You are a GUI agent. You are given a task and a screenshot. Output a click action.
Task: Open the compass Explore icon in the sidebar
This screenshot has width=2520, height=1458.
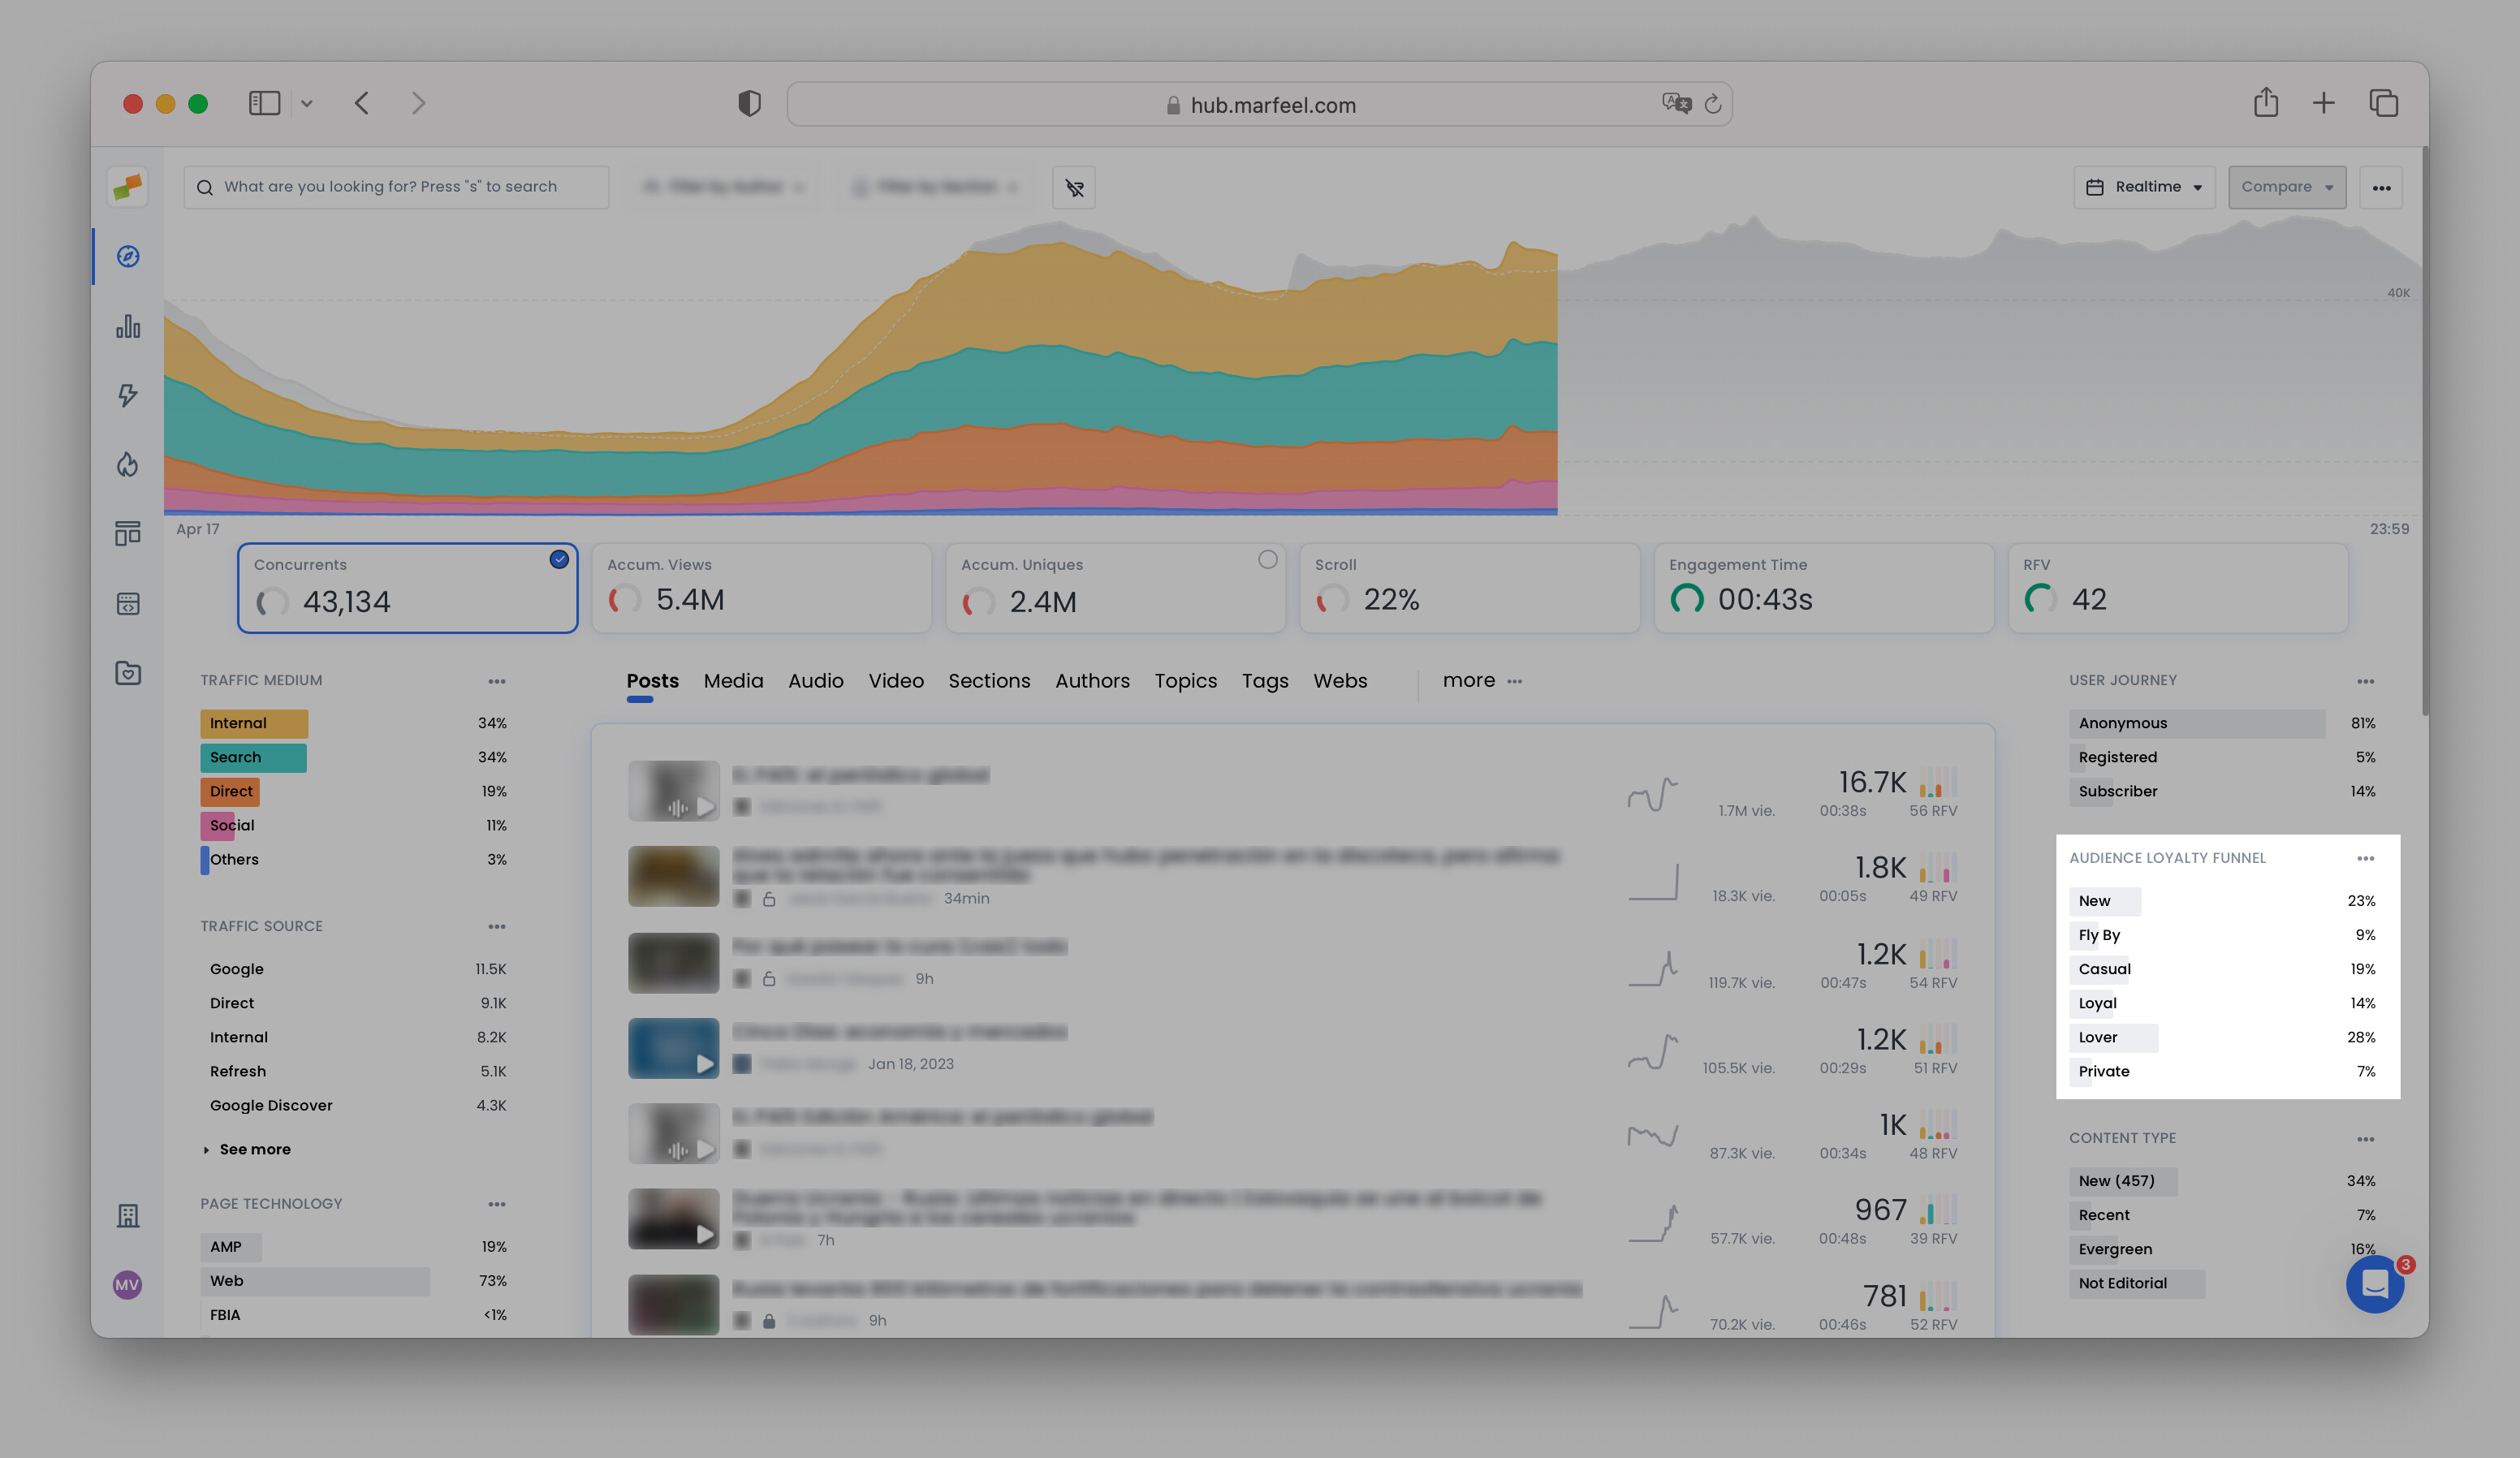(128, 256)
